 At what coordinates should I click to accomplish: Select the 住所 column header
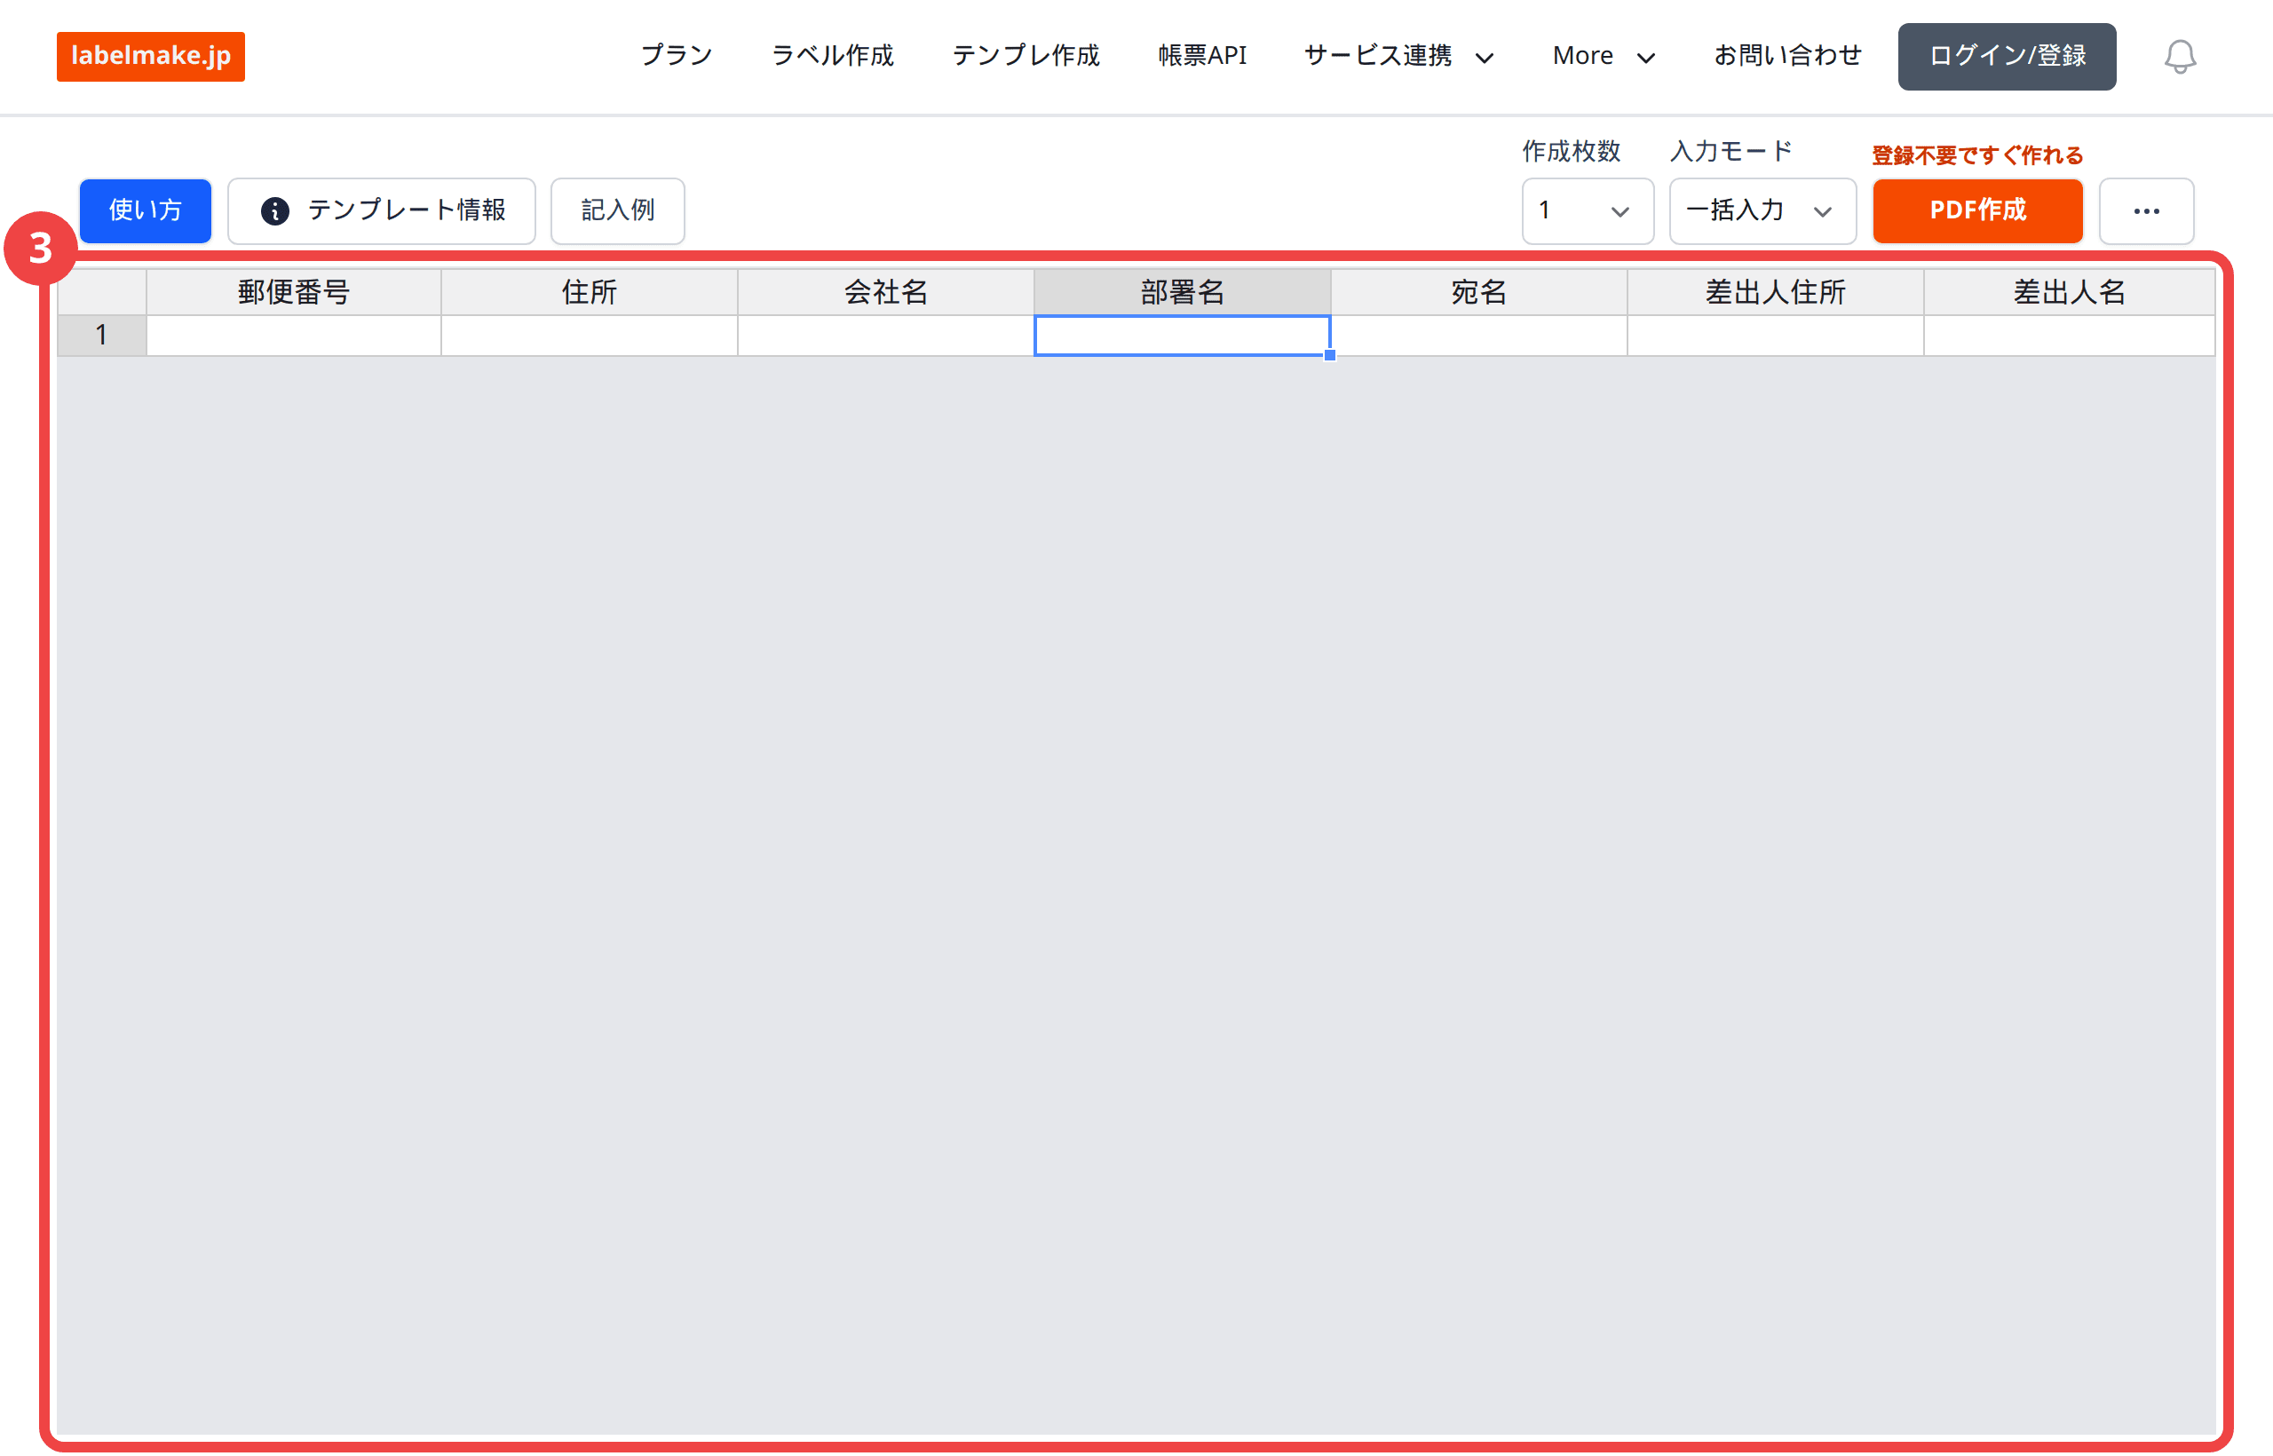(x=589, y=292)
